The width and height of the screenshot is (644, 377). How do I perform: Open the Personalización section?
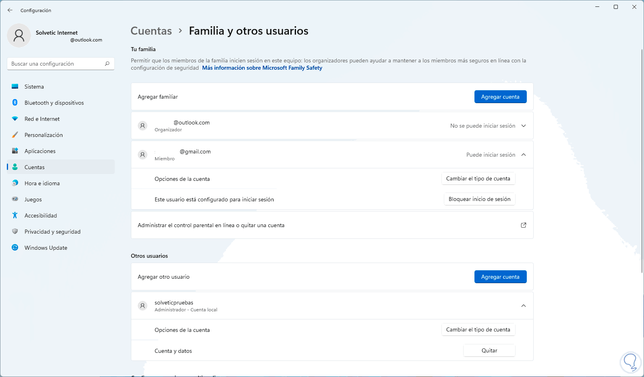[x=43, y=135]
